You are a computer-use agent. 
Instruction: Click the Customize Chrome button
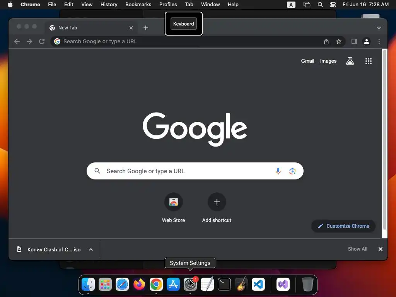point(343,226)
